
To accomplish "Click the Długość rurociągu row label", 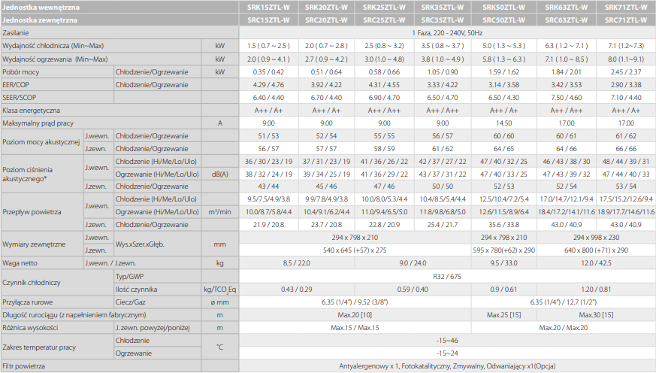I will point(74,315).
